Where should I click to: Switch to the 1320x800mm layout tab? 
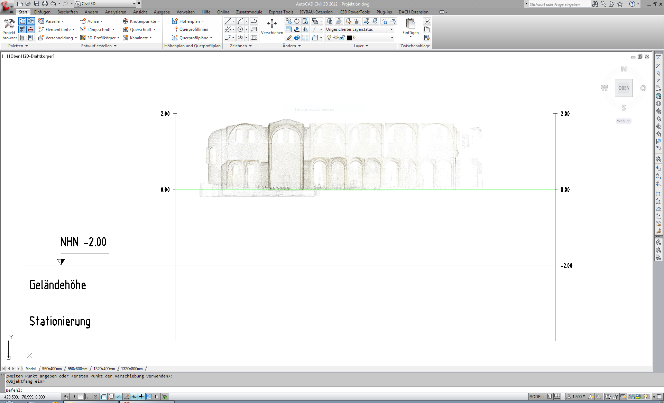click(132, 369)
